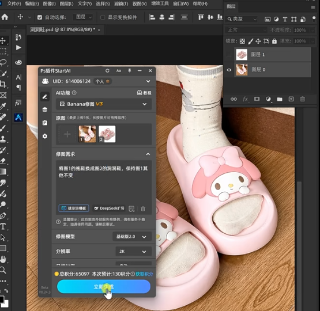Image resolution: width=320 pixels, height=311 pixels.
Task: Delete layer using Layers panel trash icon
Action: [x=303, y=99]
